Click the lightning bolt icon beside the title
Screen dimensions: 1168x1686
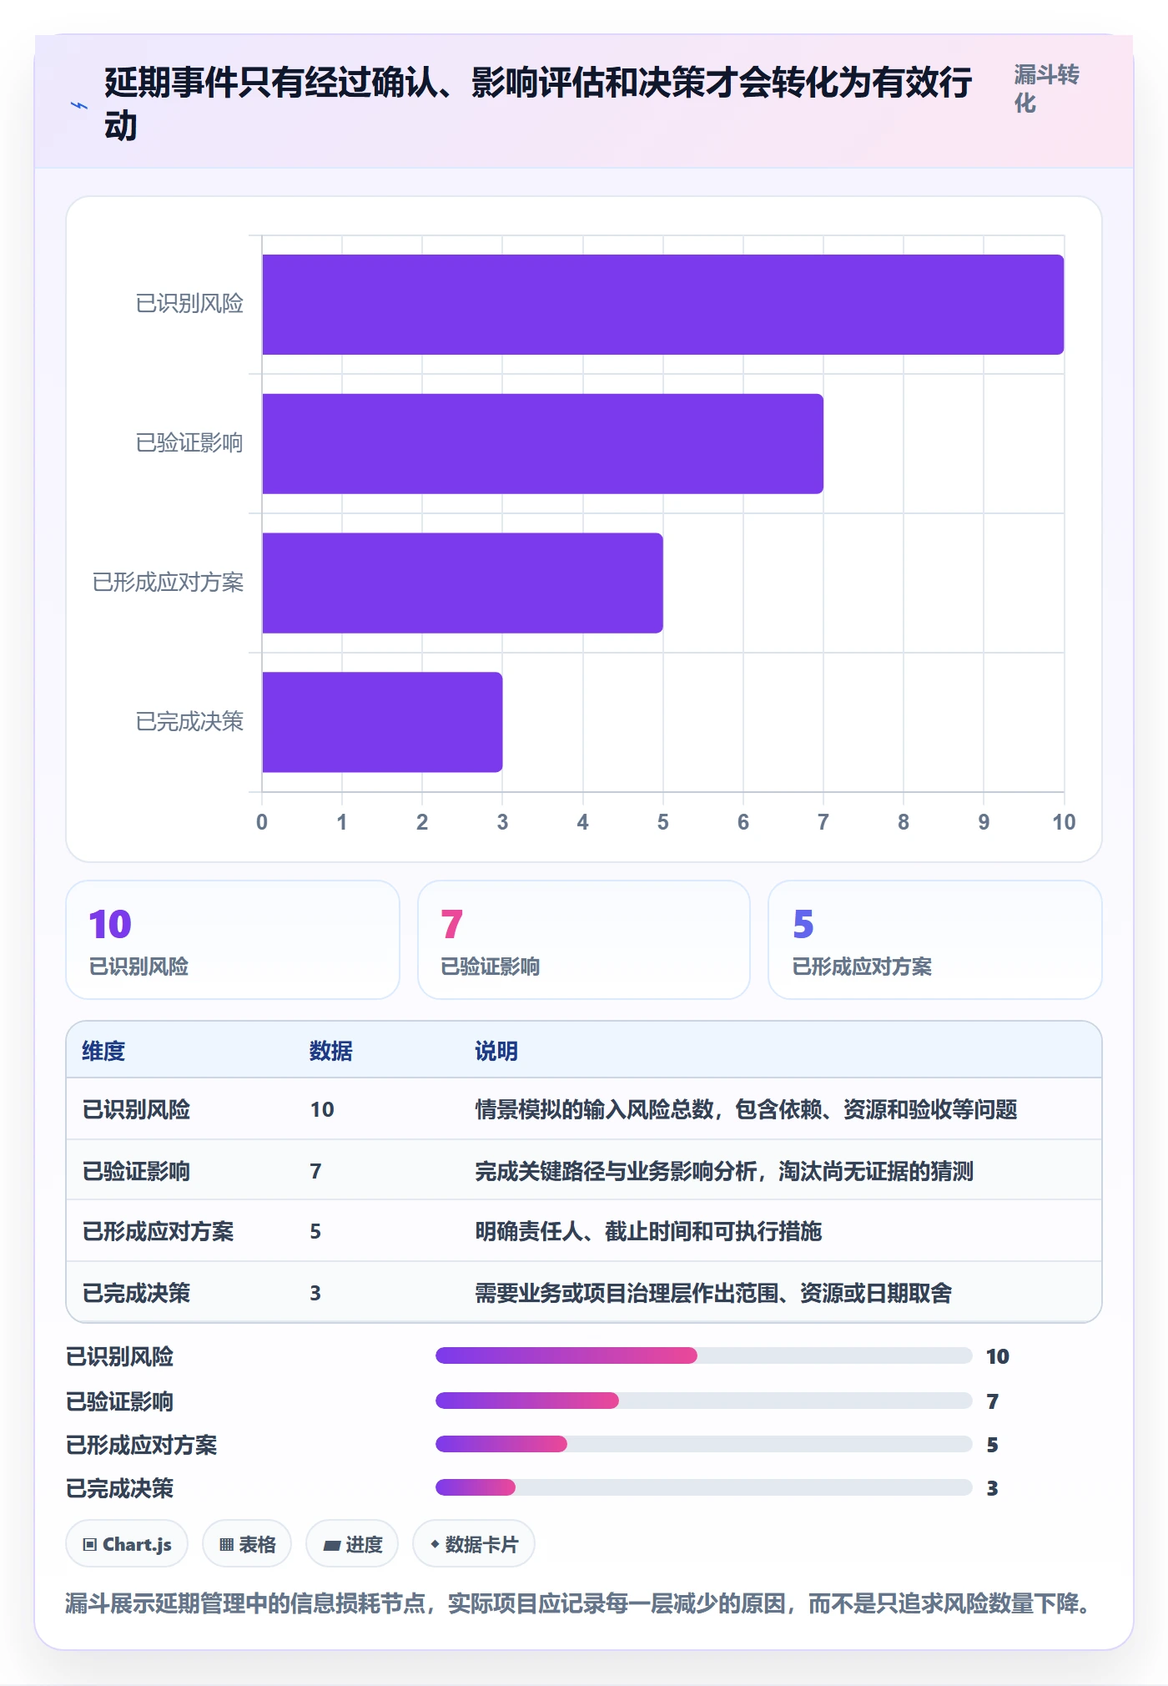pos(79,105)
